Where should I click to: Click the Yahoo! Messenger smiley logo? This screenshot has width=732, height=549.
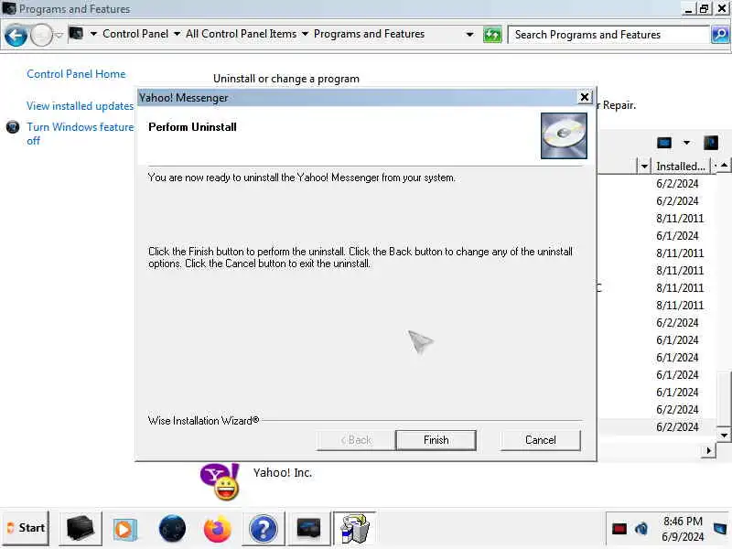[x=221, y=482]
